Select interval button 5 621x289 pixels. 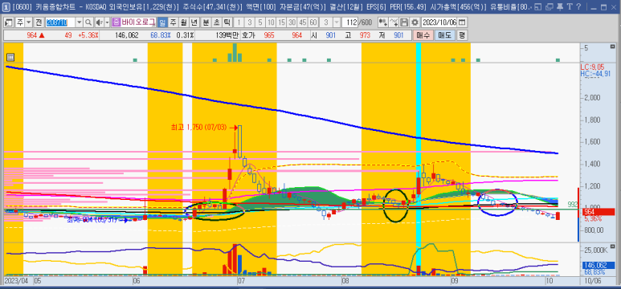[259, 22]
